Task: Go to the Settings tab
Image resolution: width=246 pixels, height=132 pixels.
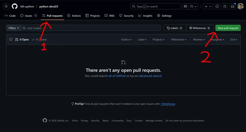Action: click(x=164, y=16)
